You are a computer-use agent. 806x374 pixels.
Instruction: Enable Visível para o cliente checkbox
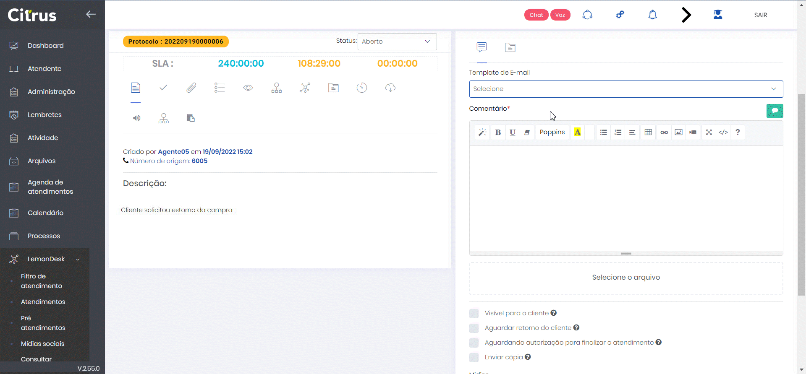pos(474,314)
